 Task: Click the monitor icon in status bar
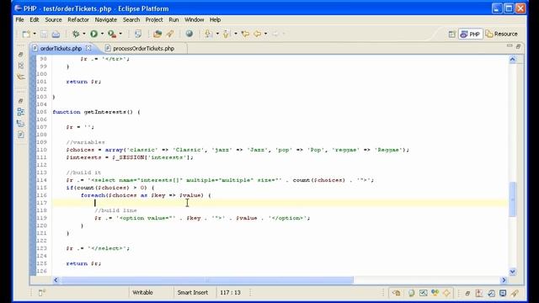click(x=503, y=293)
